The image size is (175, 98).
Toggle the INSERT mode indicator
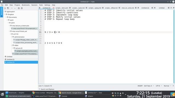[x=140, y=86]
